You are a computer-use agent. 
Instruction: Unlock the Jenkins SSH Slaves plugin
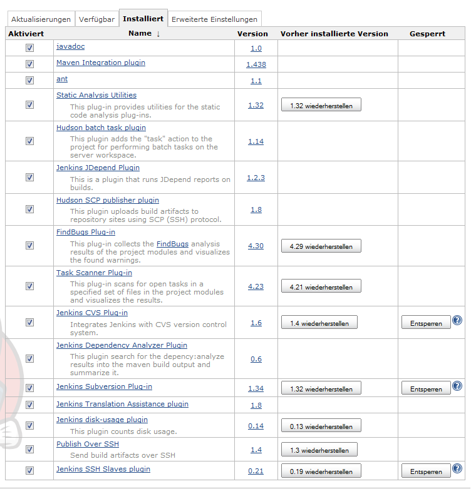pos(426,471)
